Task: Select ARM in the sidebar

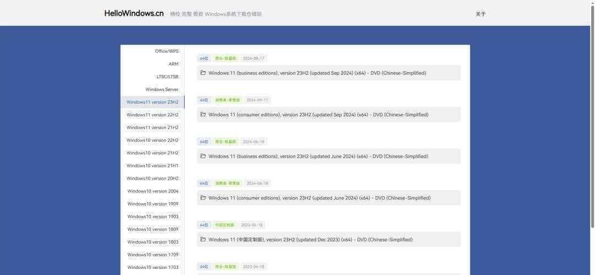Action: pyautogui.click(x=173, y=64)
